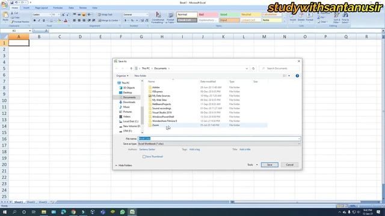Click Percent Style icon in Number group
385x216 pixels.
[x=132, y=20]
